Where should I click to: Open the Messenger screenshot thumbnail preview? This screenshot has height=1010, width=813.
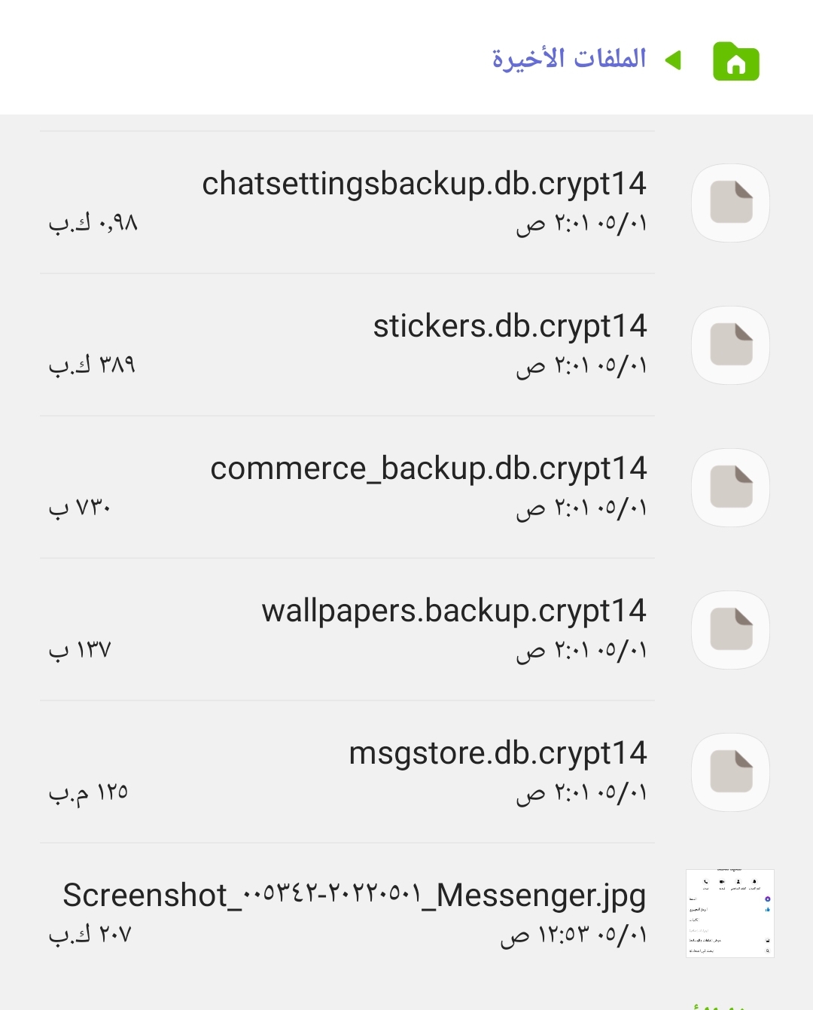coord(730,914)
